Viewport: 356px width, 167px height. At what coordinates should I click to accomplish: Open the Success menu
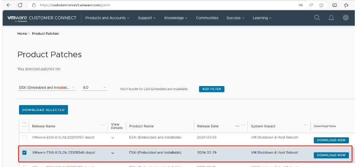tap(236, 18)
